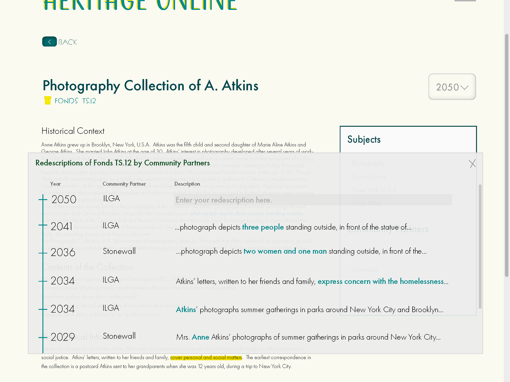Click the 'Enter your redescription here' field

coord(313,200)
